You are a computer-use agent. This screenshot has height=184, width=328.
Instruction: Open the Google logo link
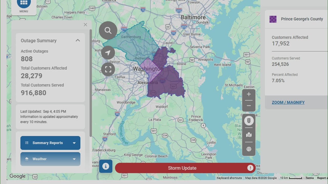click(17, 176)
